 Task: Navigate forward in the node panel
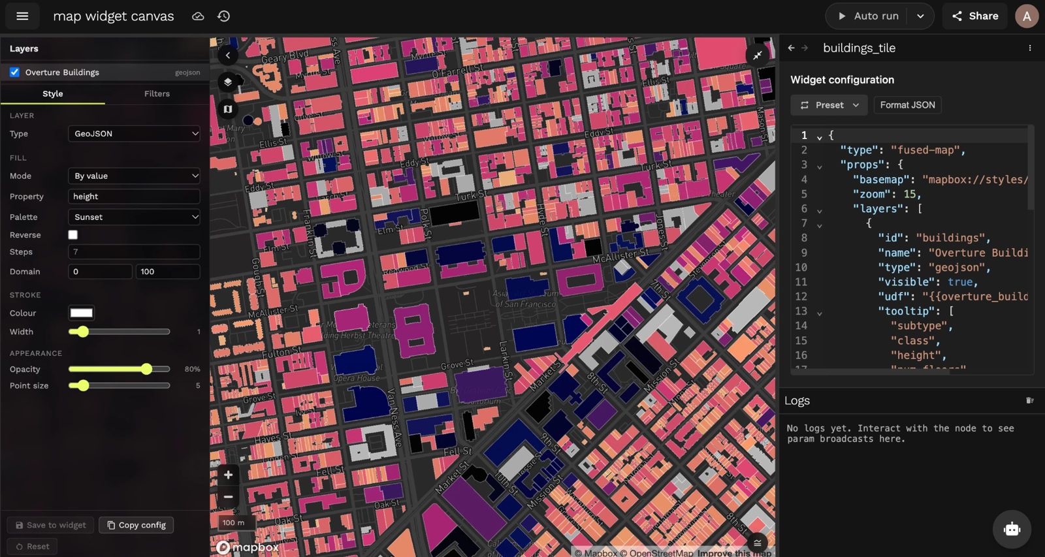pos(805,48)
